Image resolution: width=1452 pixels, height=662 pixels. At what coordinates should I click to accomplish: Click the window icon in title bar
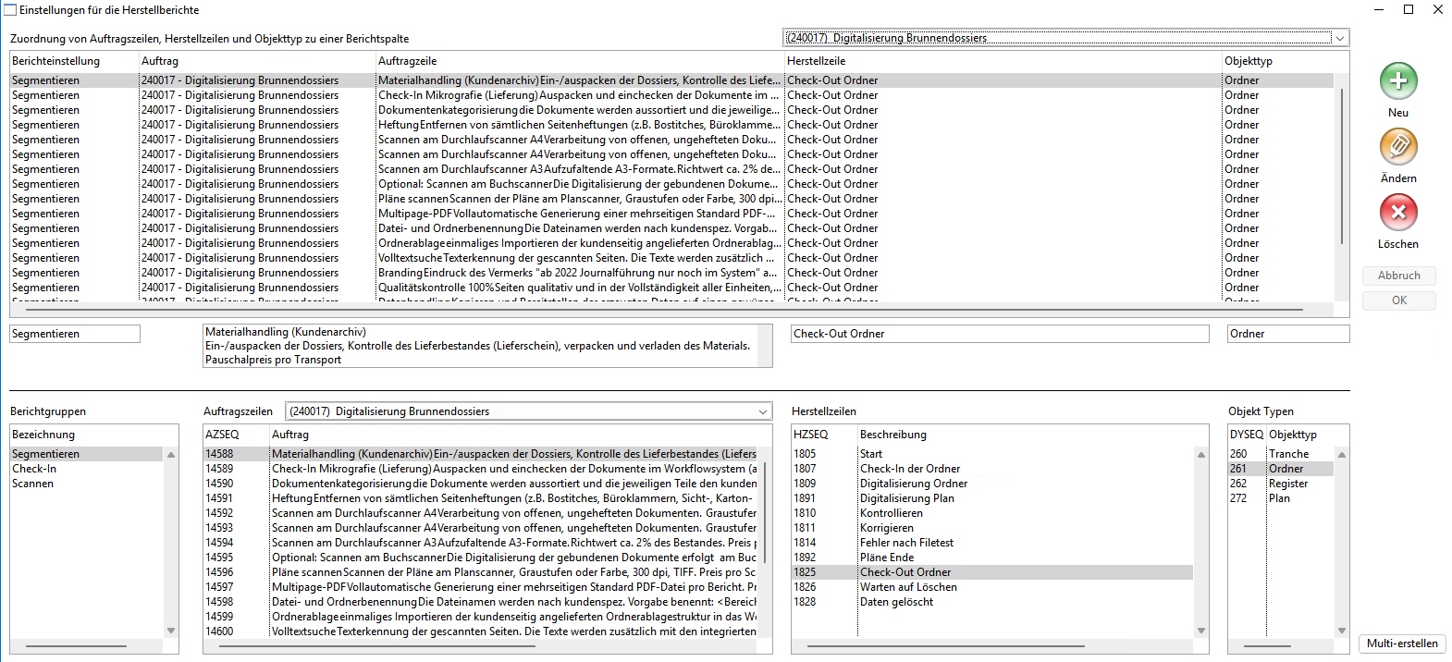[x=10, y=10]
